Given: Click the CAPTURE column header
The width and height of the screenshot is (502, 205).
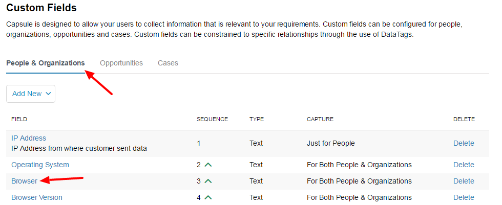Looking at the screenshot, I should (320, 119).
